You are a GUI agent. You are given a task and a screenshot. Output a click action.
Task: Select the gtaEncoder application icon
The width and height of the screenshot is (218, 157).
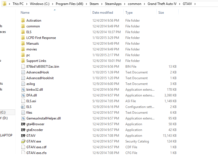23,130
